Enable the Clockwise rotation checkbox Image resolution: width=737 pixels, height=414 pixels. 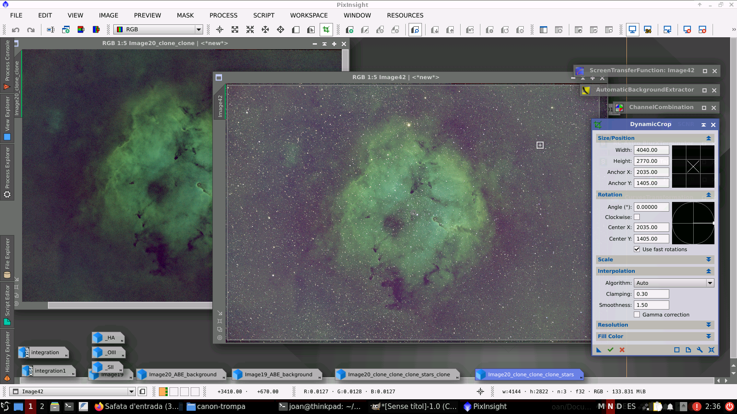[637, 217]
